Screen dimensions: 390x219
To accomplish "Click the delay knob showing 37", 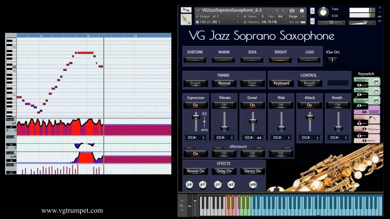I will [x=218, y=185].
